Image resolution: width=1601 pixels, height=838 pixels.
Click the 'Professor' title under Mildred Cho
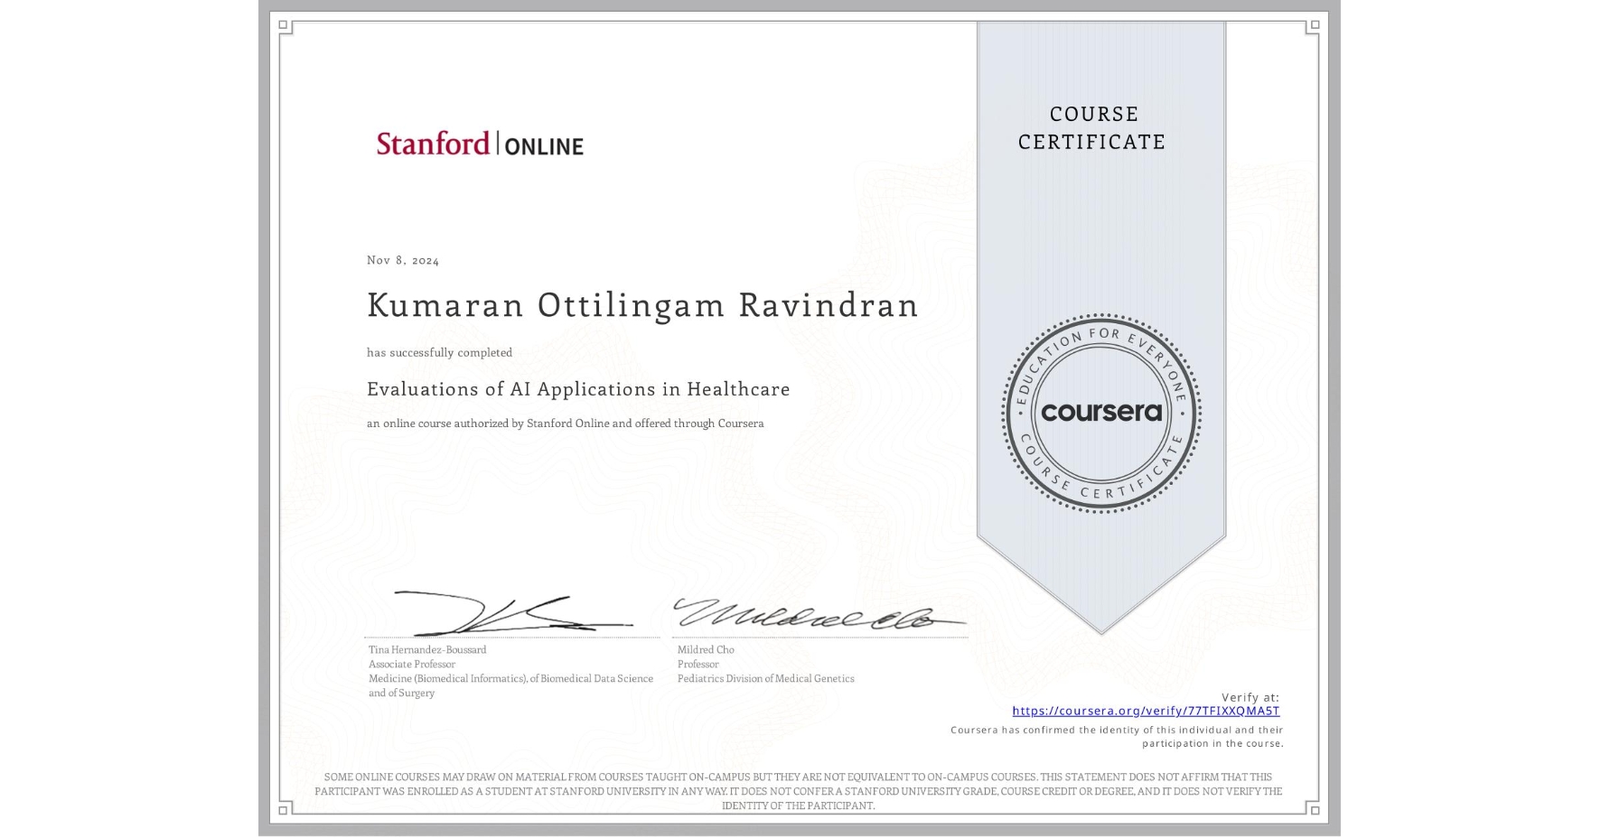698,664
